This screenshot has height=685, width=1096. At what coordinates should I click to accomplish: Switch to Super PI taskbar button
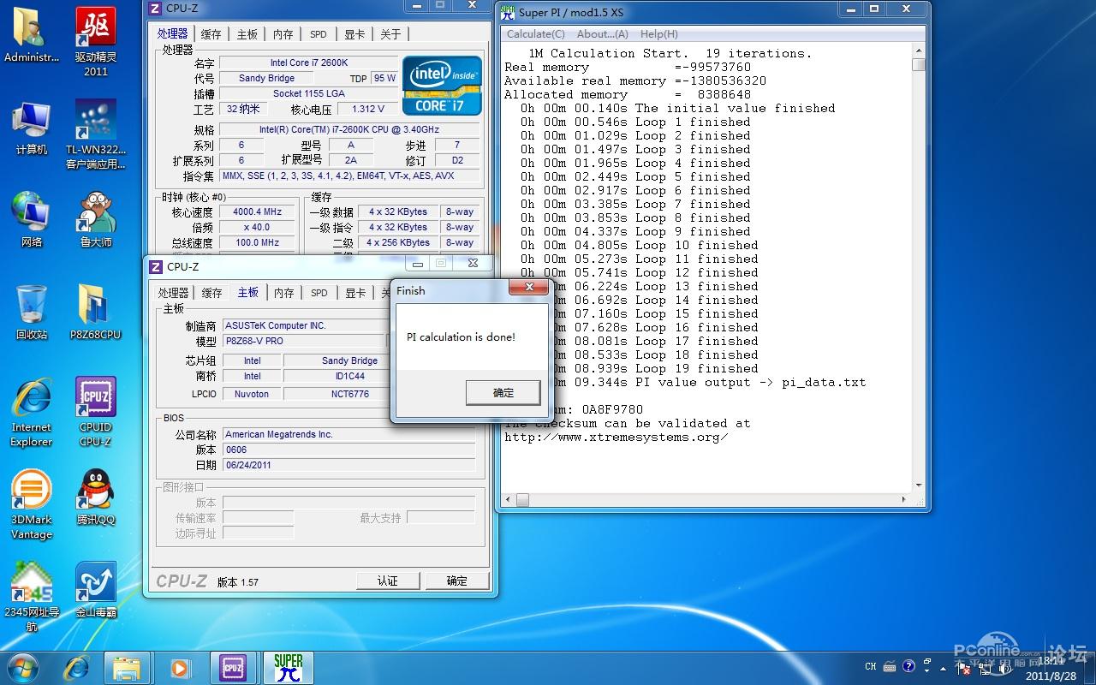[289, 668]
